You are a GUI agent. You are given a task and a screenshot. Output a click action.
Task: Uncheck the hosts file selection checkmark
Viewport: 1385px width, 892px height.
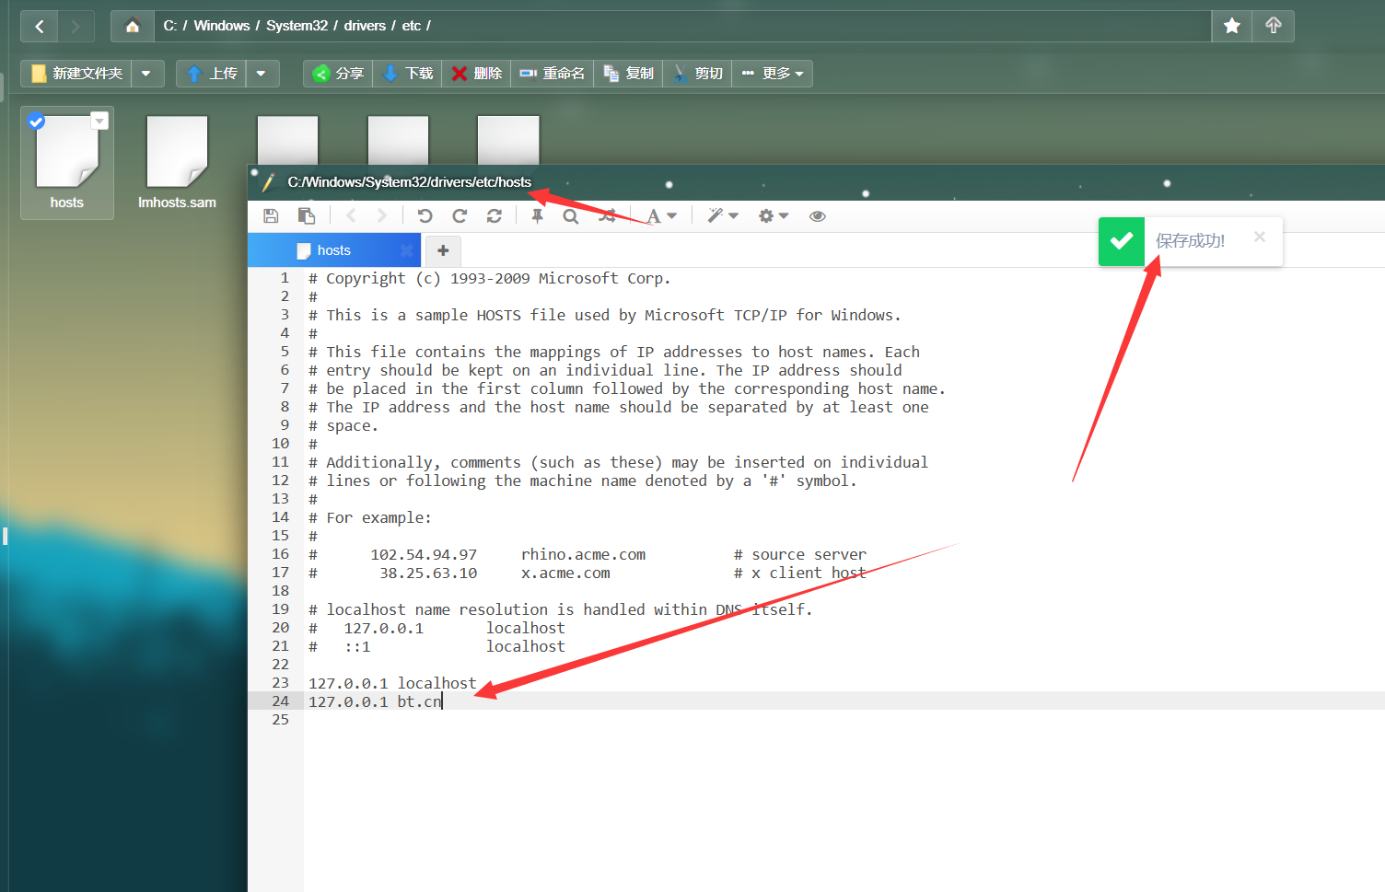point(37,121)
